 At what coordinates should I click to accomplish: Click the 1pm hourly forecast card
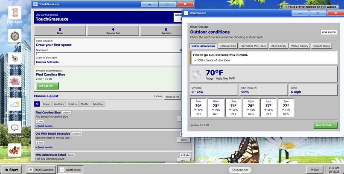[268, 107]
